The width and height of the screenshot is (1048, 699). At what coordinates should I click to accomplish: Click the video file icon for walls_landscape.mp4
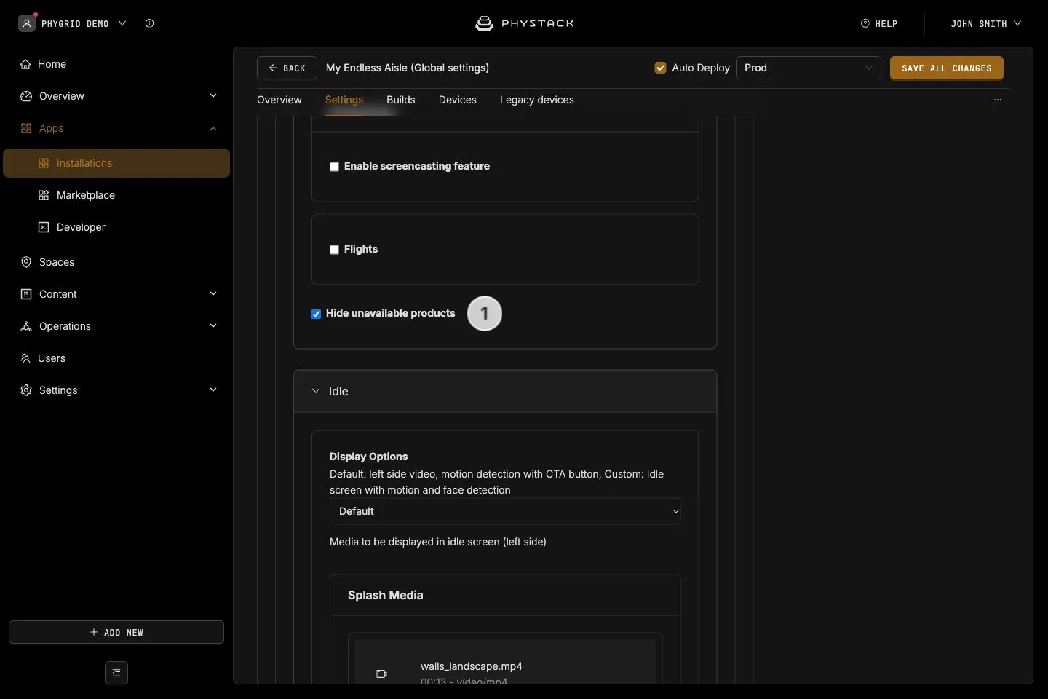coord(381,674)
